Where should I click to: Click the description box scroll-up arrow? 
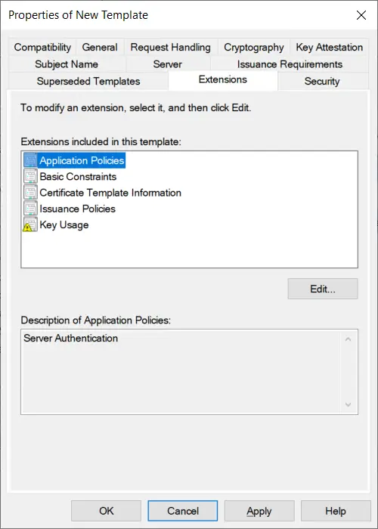click(349, 339)
